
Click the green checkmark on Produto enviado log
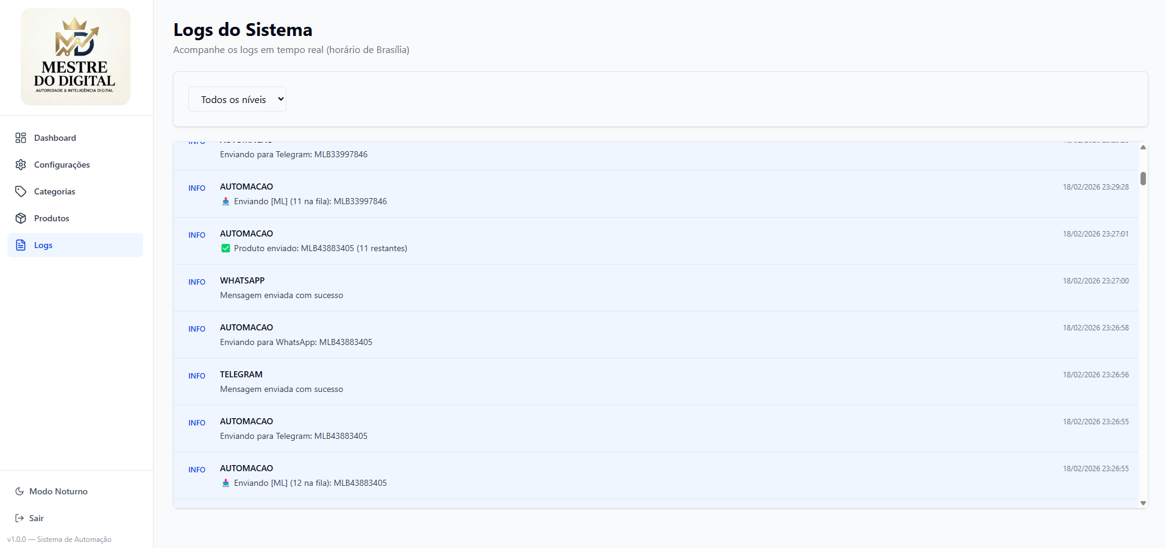click(226, 248)
